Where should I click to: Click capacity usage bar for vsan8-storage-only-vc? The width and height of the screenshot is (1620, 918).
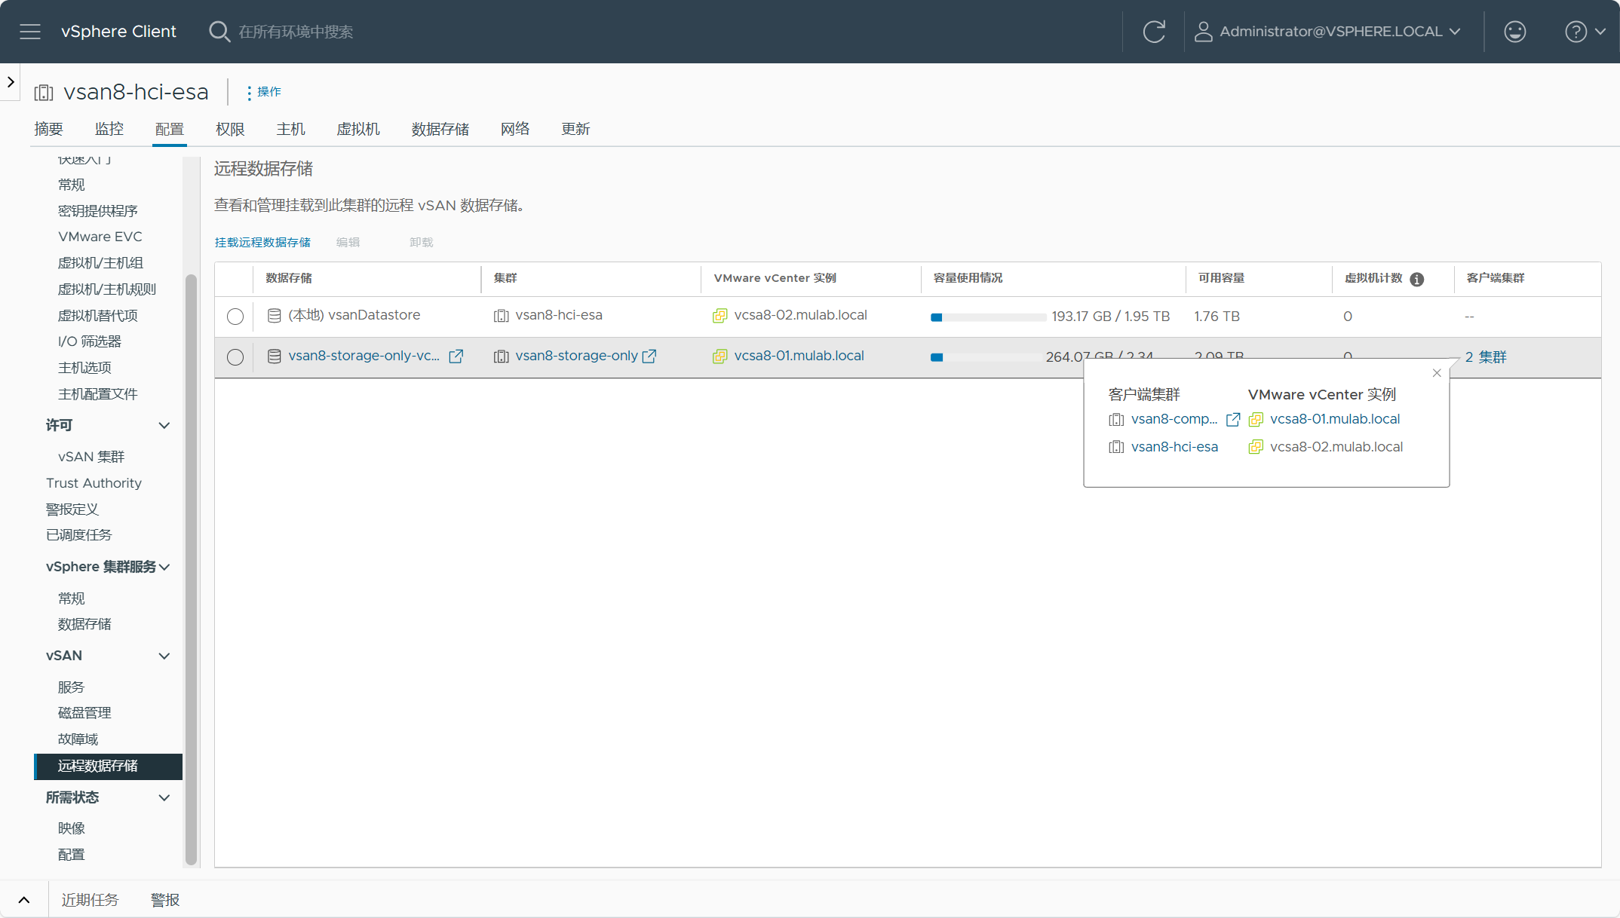click(x=986, y=357)
